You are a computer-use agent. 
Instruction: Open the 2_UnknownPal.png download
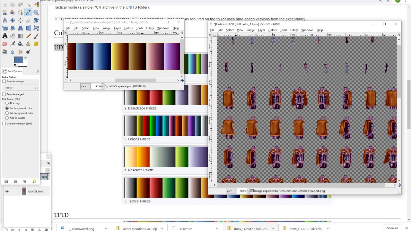(x=81, y=229)
